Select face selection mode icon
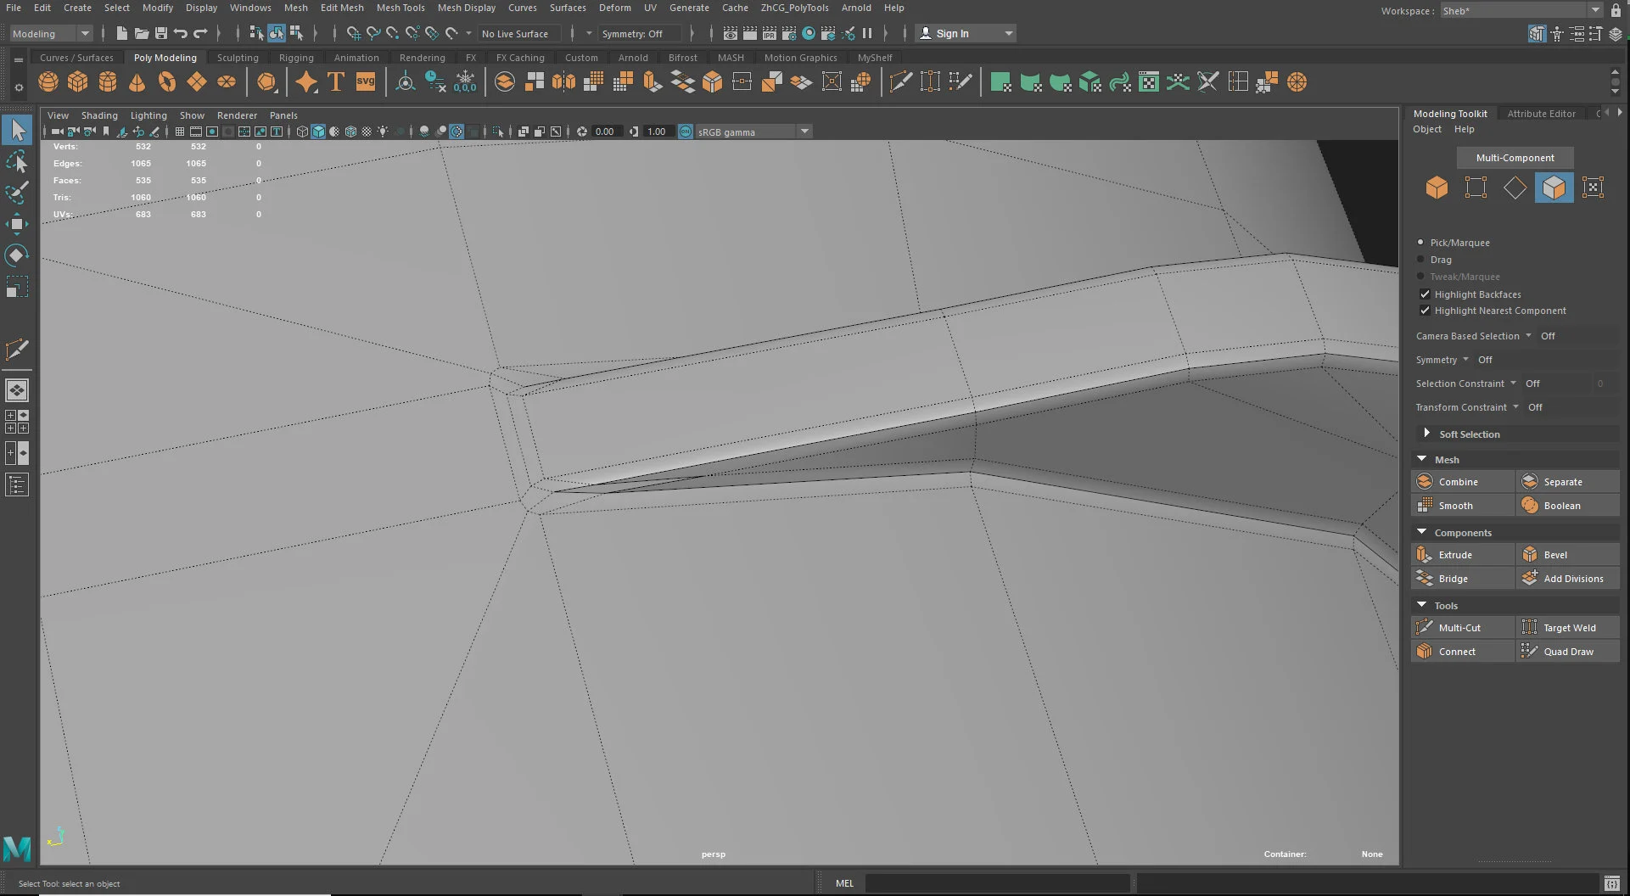The image size is (1630, 896). tap(1554, 188)
